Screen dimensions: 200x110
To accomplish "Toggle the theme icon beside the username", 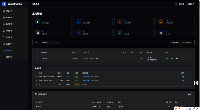I will (x=176, y=4).
